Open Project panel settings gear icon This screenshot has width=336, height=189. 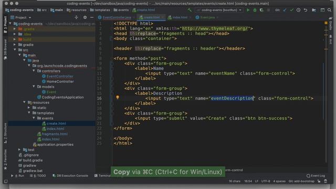point(85,17)
